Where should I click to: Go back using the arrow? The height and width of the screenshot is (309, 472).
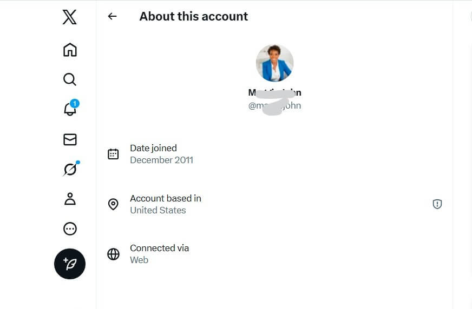tap(113, 16)
